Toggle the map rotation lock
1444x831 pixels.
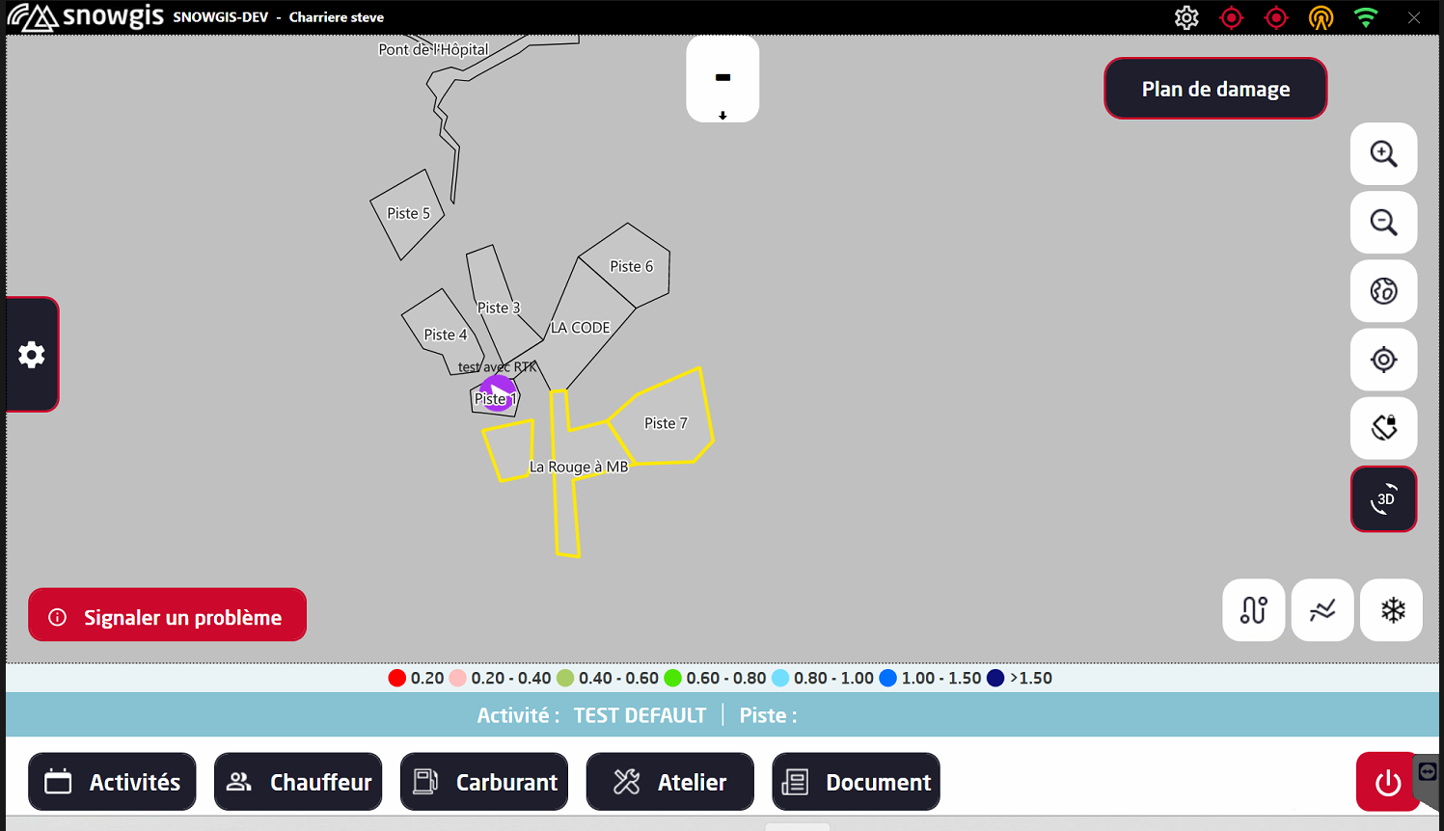1383,428
